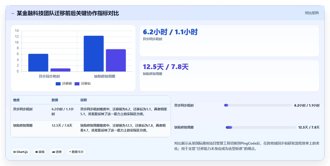Image resolution: width=330 pixels, height=166 pixels.
Task: Click the 缺陷修复周期 table row label
Action: (23, 125)
